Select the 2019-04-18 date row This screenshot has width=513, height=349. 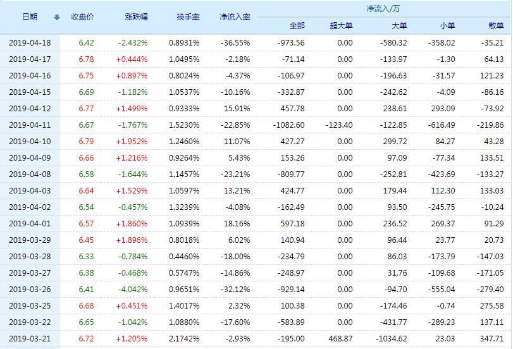pyautogui.click(x=30, y=43)
